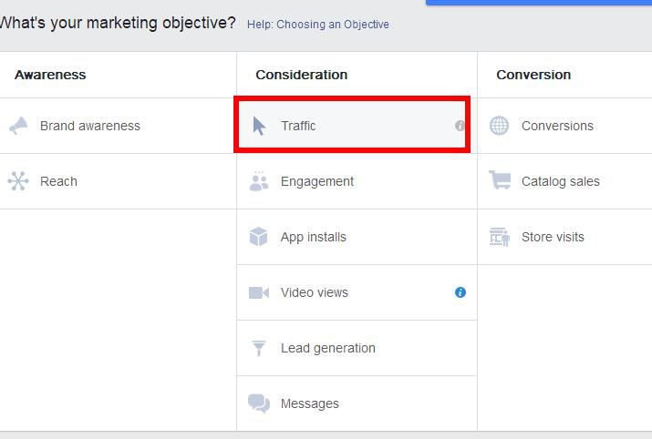Open Help: Choosing an Objective link
Image resolution: width=652 pixels, height=439 pixels.
[x=318, y=25]
